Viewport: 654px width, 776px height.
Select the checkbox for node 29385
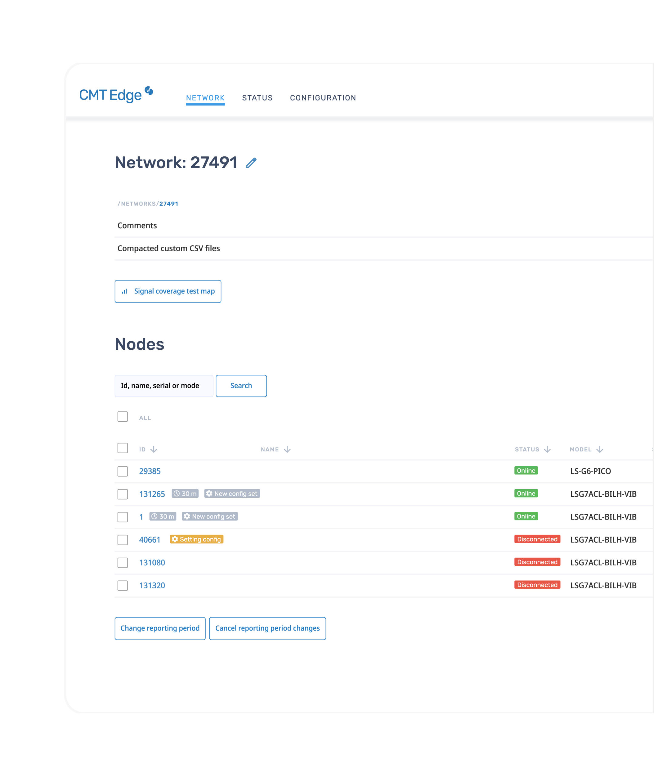click(122, 471)
